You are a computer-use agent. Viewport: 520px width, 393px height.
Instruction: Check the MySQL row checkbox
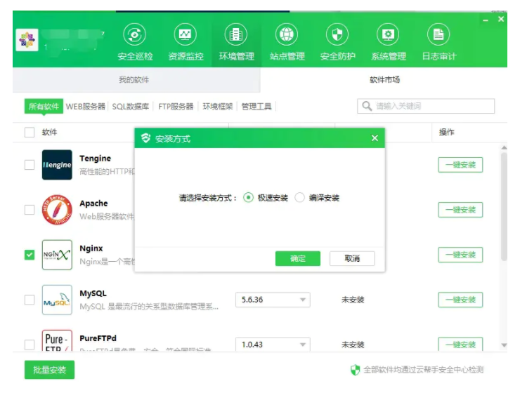point(30,300)
